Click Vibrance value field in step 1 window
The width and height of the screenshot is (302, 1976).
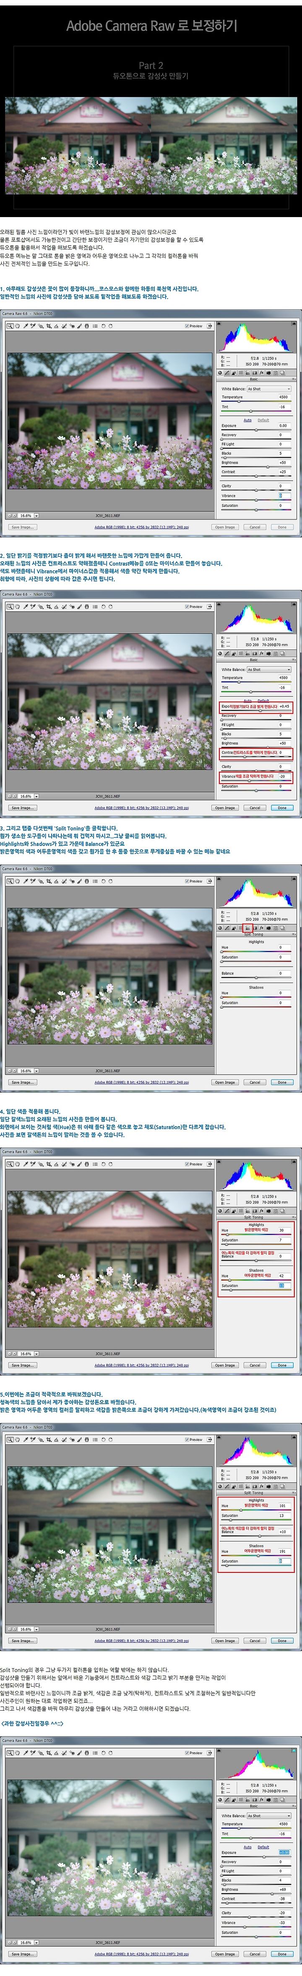point(284,495)
